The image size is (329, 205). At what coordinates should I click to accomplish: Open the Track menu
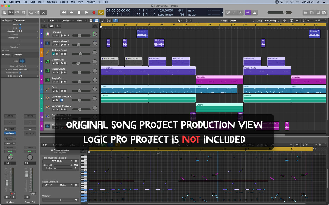(41, 2)
